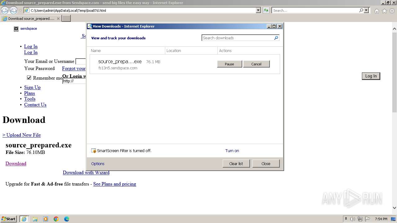Open the Sign Up link
The height and width of the screenshot is (223, 397).
(x=32, y=87)
